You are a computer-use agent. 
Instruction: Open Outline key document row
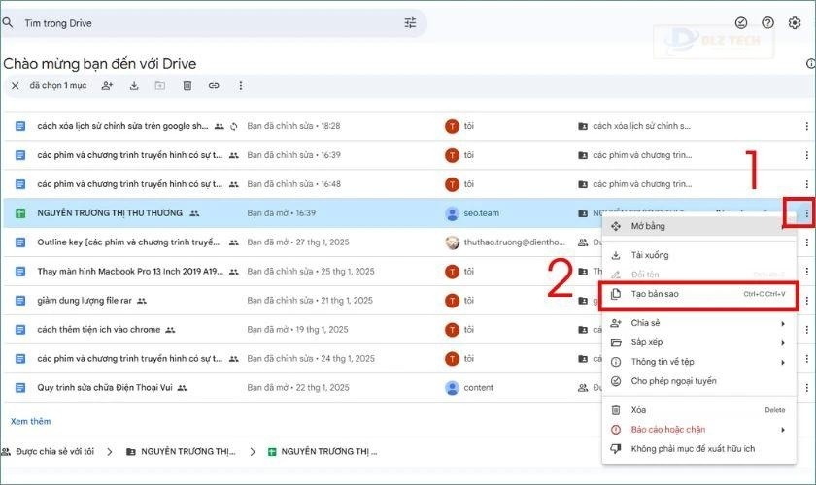click(x=128, y=242)
